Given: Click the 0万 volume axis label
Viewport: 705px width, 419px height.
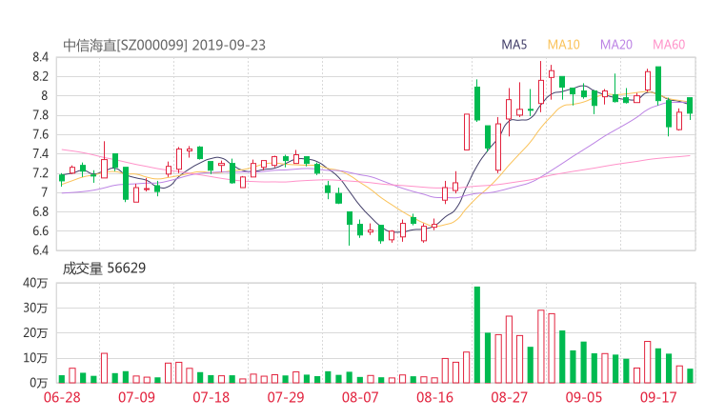Looking at the screenshot, I should pyautogui.click(x=39, y=383).
